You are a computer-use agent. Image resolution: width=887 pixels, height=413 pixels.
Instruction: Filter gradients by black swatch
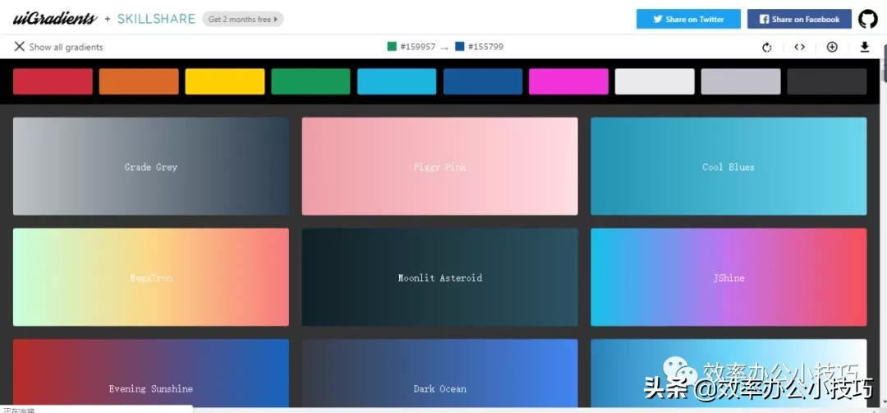pos(826,81)
